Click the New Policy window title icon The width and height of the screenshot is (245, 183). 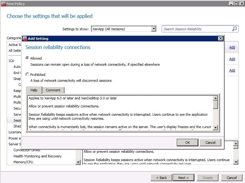click(3, 4)
